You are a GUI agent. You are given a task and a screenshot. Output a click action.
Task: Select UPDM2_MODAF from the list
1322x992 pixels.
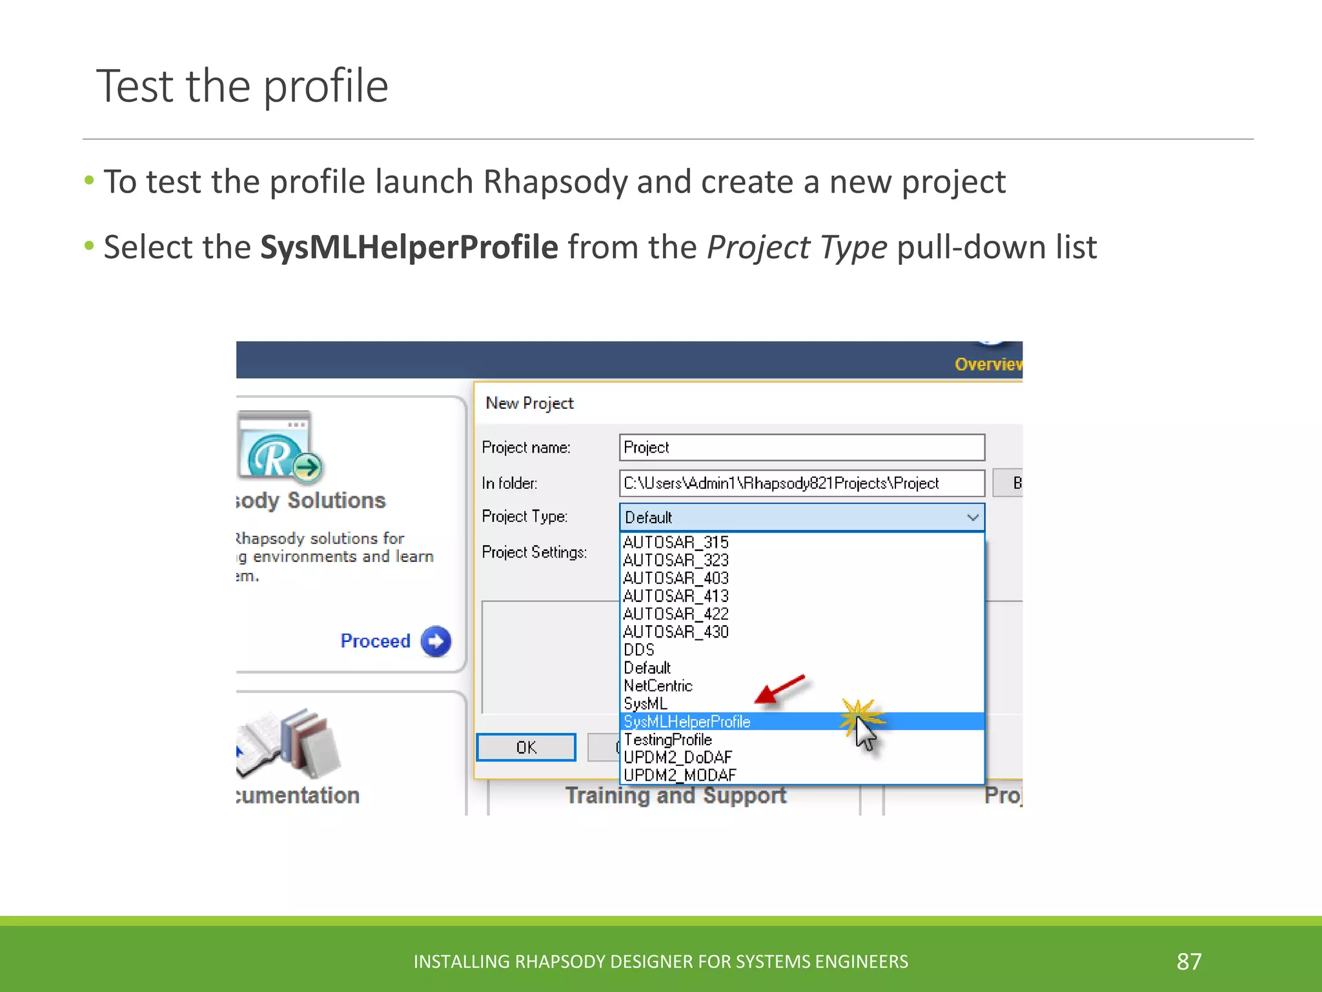pyautogui.click(x=802, y=775)
